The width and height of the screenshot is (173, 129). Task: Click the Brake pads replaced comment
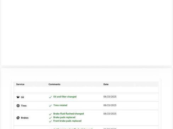pos(64,117)
